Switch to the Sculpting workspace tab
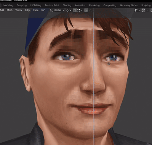 tap(22, 5)
